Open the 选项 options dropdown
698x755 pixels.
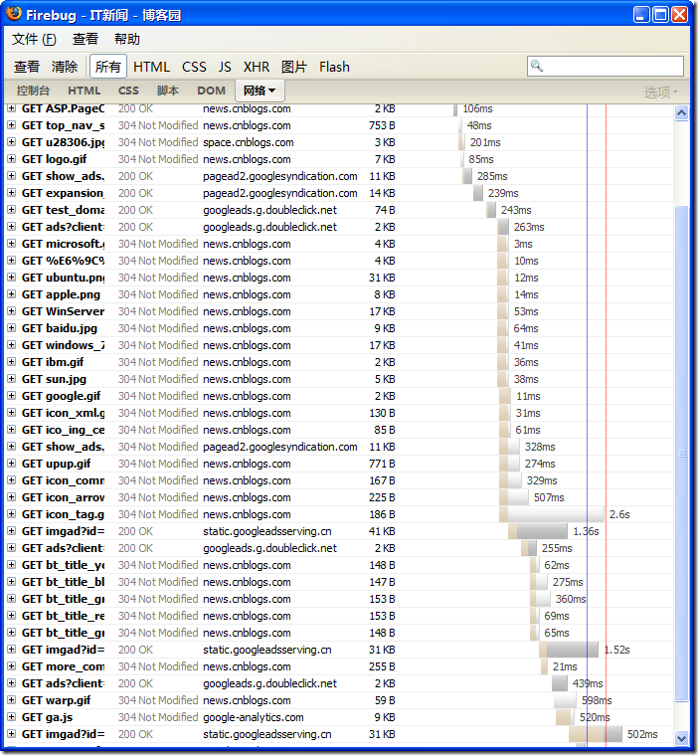tap(660, 92)
